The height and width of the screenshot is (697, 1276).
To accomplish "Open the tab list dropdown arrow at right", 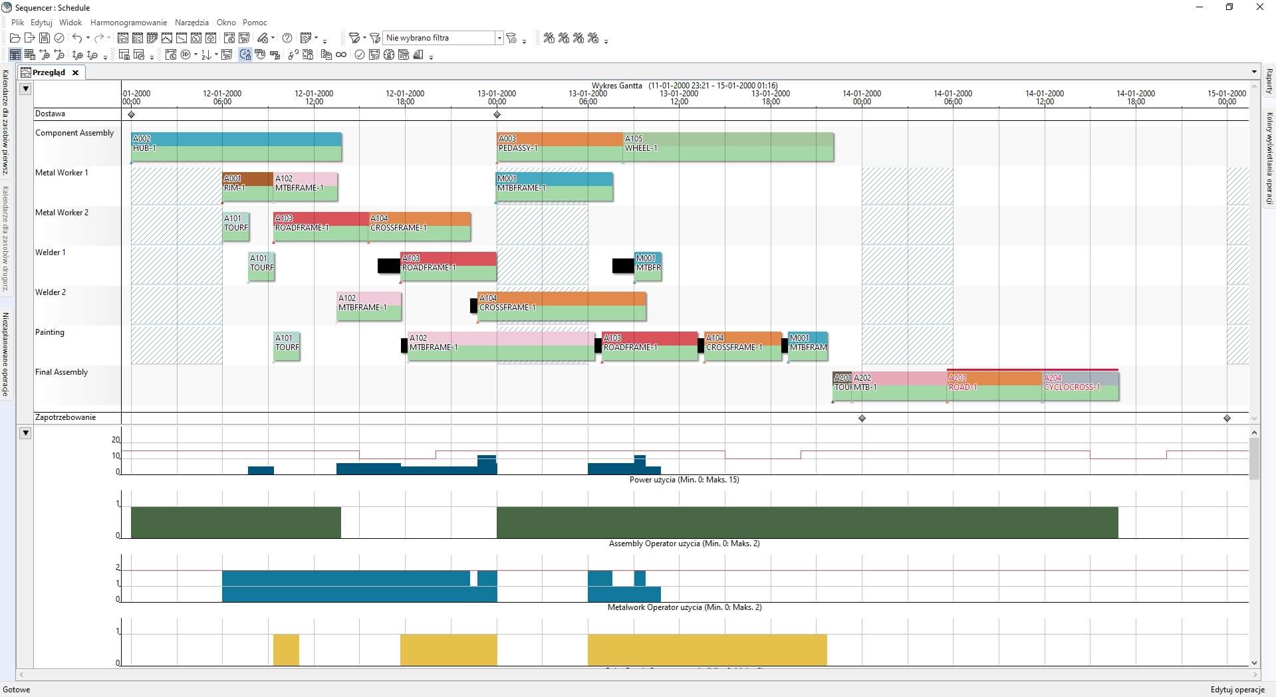I will pyautogui.click(x=1254, y=72).
